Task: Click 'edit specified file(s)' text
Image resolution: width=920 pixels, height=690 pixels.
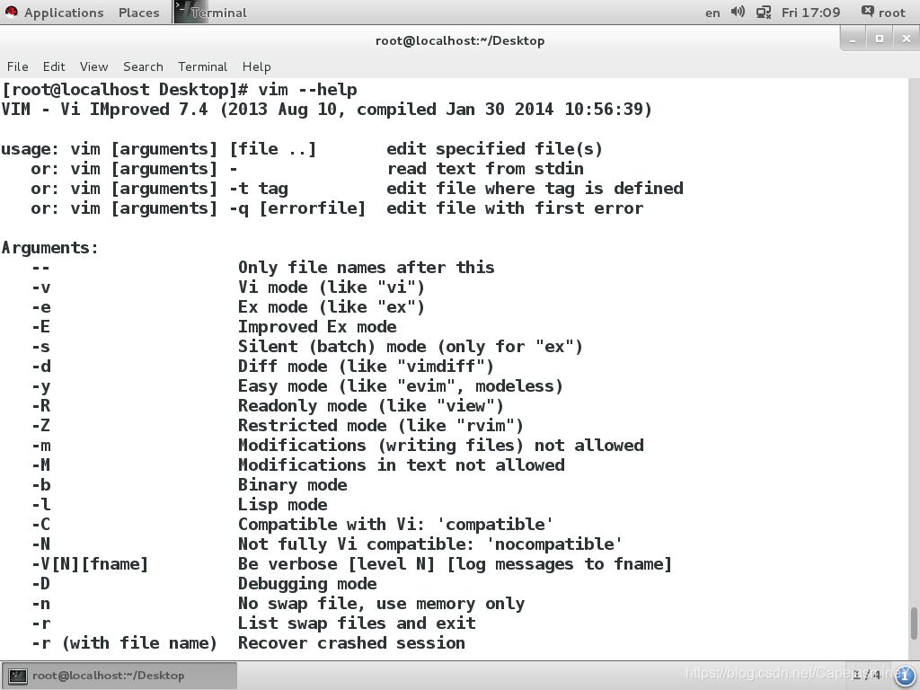Action: click(x=494, y=149)
